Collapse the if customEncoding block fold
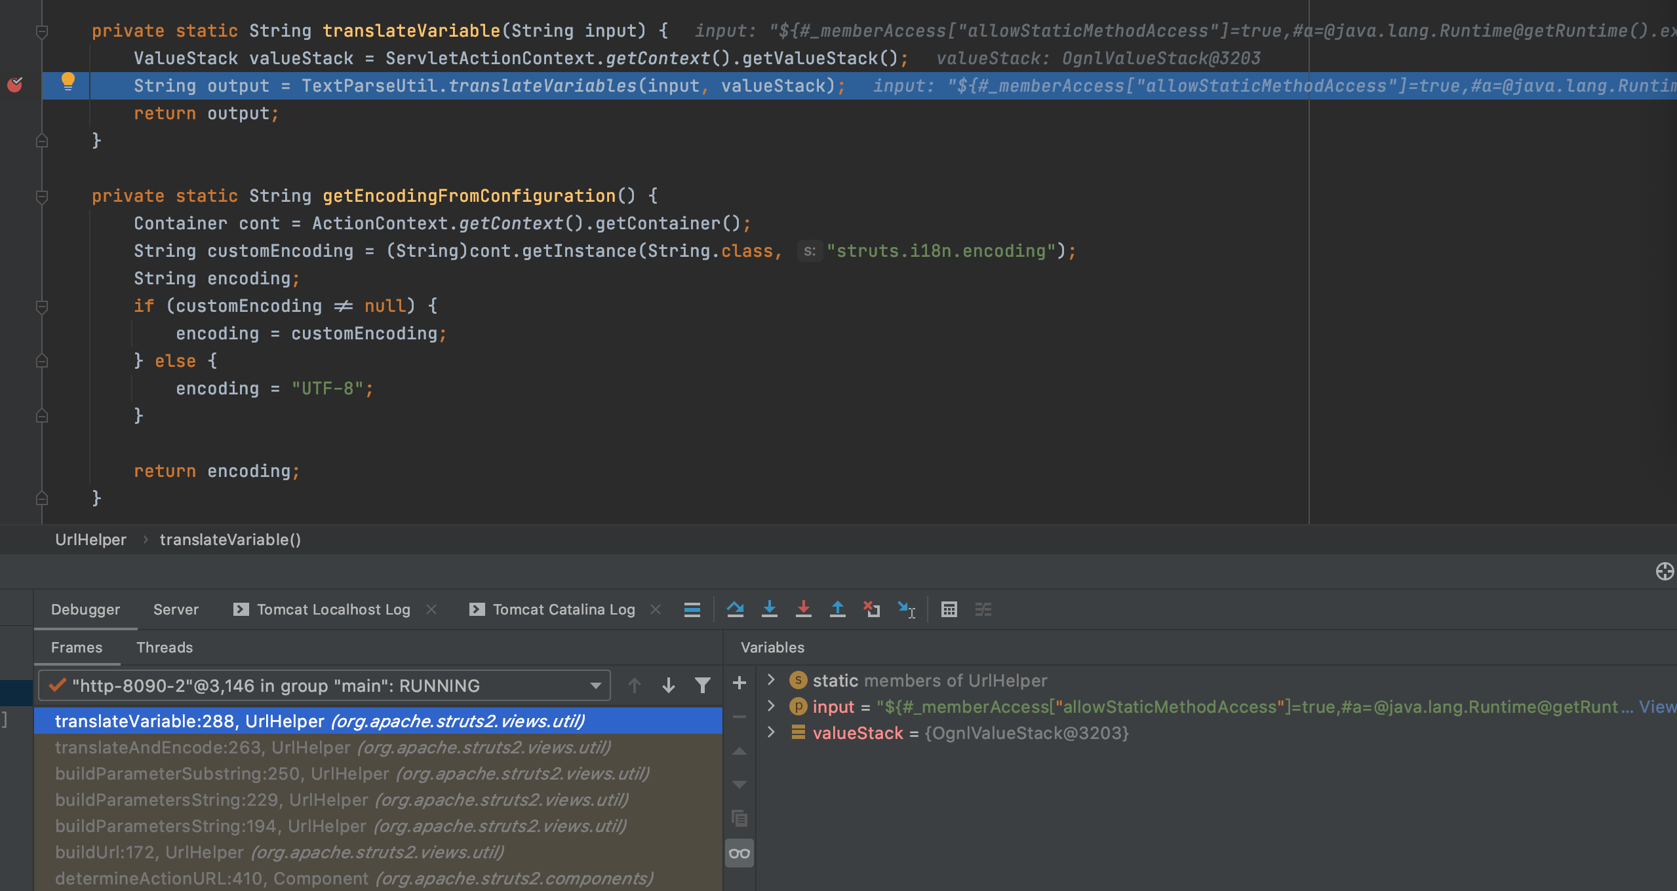1677x891 pixels. [x=42, y=306]
